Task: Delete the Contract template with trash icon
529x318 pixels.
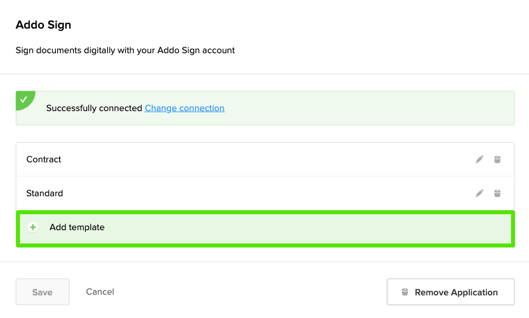Action: (497, 160)
